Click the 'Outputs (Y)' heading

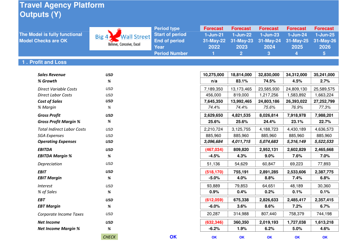41,14
